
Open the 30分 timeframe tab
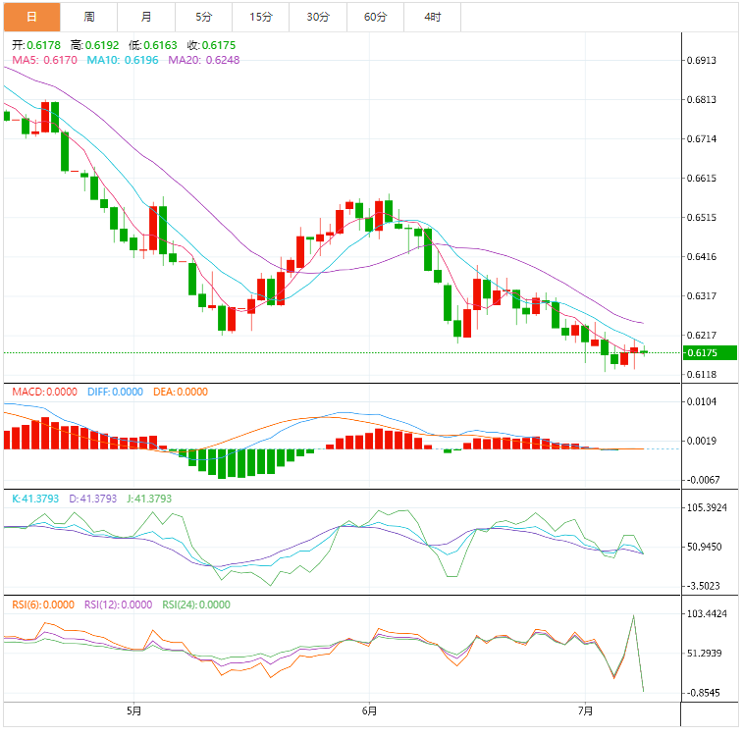pos(318,17)
